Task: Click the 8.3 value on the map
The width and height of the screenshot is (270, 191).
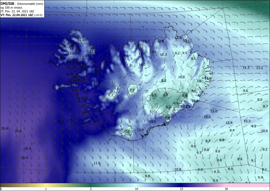Action: pos(164,80)
